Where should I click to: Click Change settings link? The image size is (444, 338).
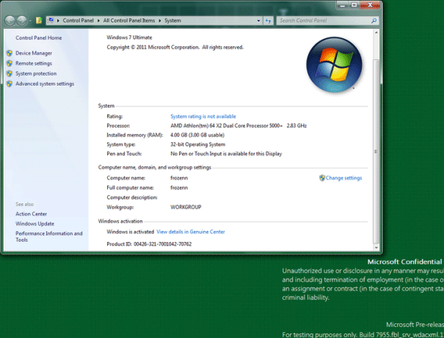(x=343, y=178)
